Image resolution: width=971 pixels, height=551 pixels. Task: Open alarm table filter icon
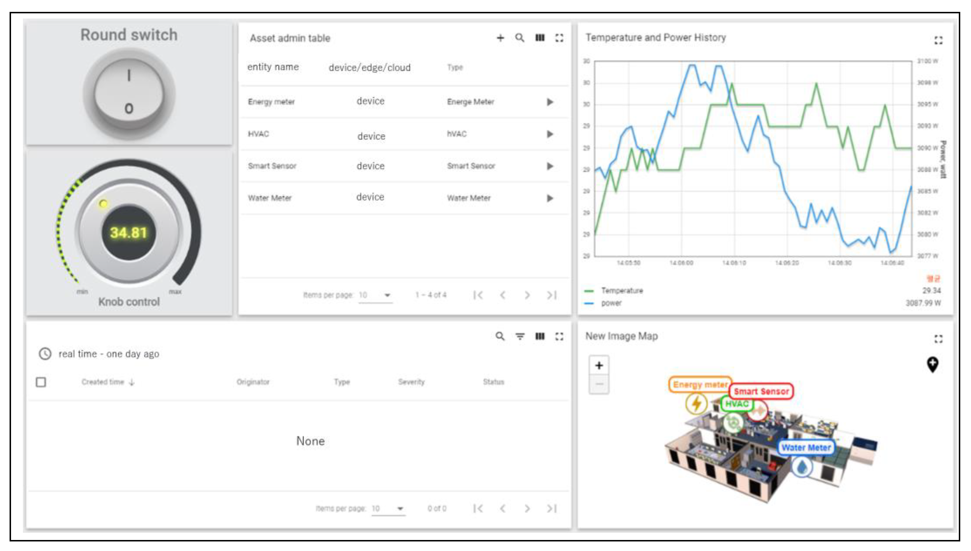(520, 336)
